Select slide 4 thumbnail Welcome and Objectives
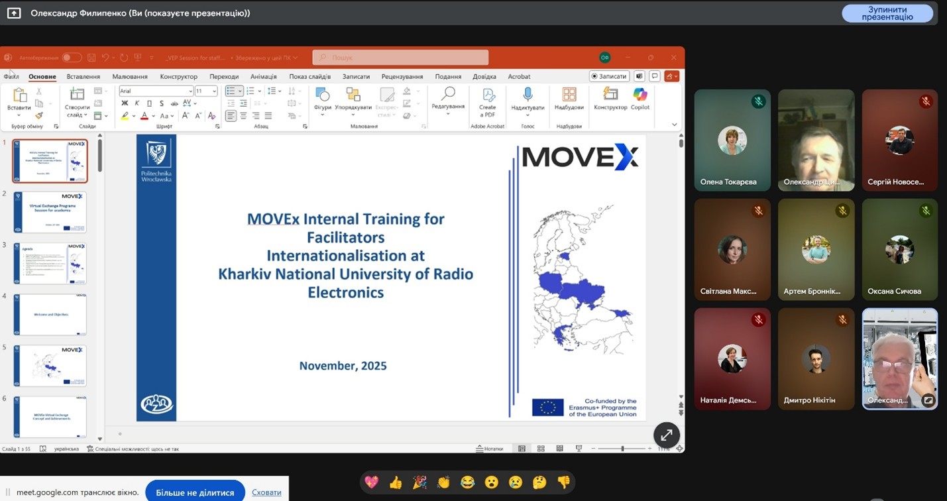Image resolution: width=947 pixels, height=501 pixels. coord(50,315)
